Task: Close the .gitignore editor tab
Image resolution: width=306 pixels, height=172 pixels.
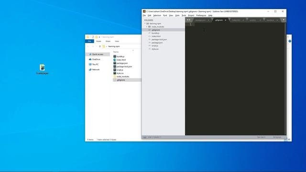Action: (226, 20)
